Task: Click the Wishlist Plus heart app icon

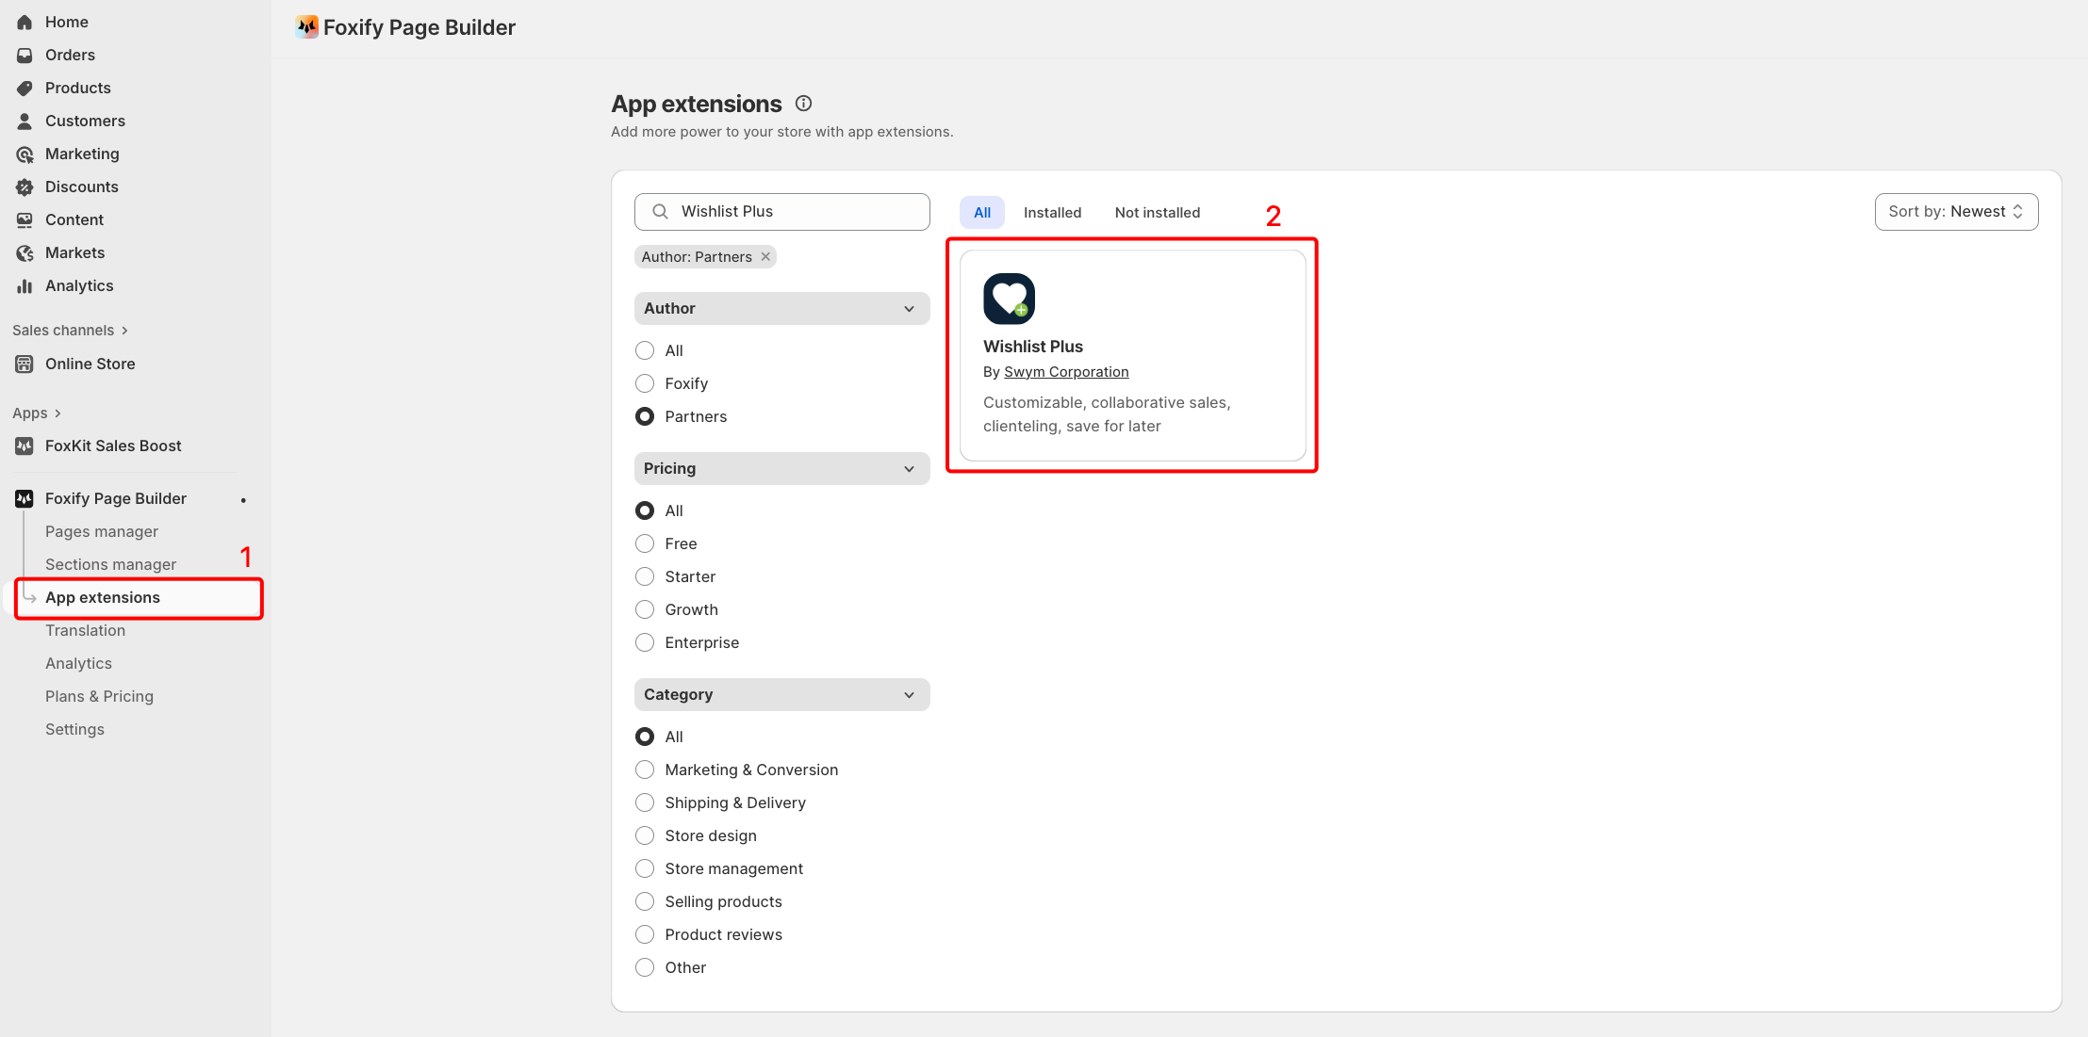Action: pos(1009,299)
